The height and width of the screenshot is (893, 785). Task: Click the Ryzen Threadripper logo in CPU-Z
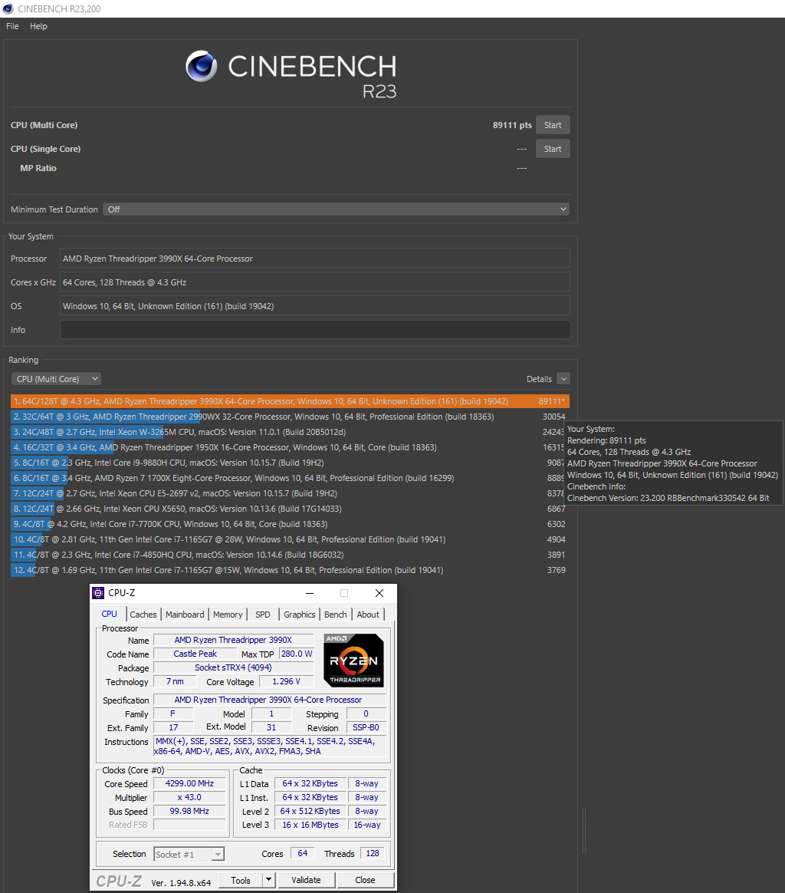coord(353,660)
